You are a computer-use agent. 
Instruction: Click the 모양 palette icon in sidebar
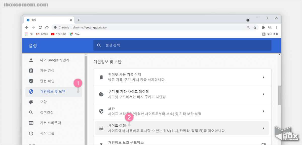click(31, 102)
